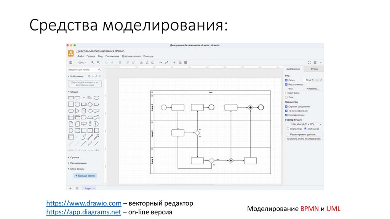This screenshot has height=219, width=390.
Task: Click Очистить стиль по умолчанию button
Action: pos(304,139)
